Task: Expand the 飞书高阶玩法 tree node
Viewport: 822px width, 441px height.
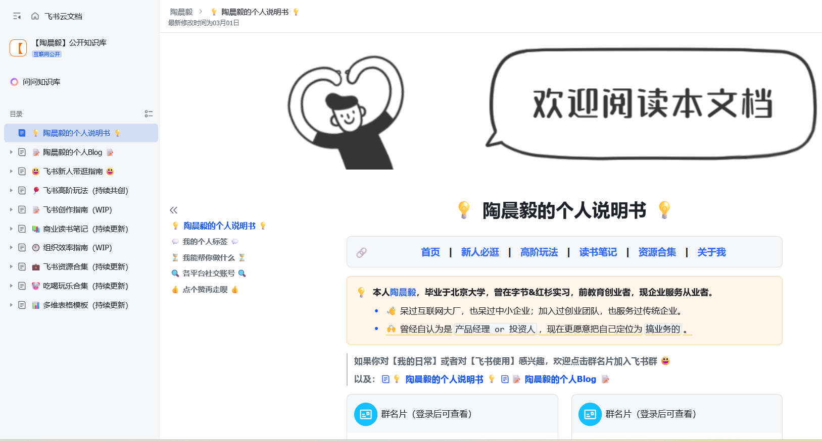Action: (x=11, y=191)
